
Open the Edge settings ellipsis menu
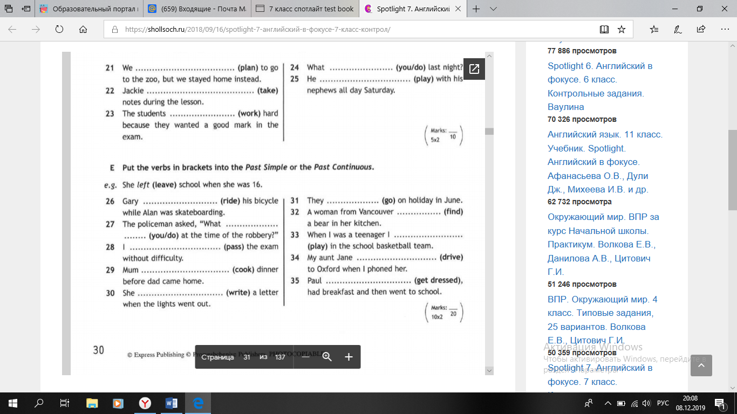click(x=724, y=29)
